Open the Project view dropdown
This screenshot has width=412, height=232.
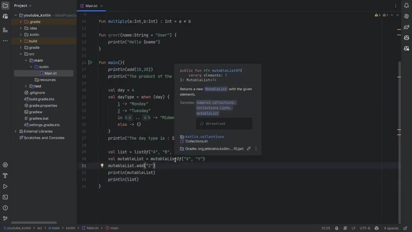click(x=23, y=5)
